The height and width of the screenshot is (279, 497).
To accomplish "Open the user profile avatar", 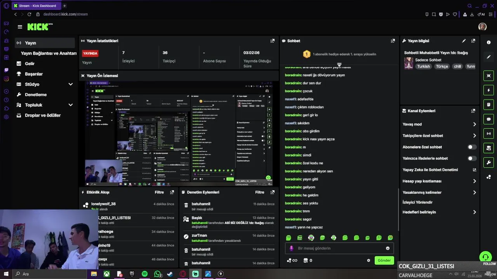I will 482,26.
